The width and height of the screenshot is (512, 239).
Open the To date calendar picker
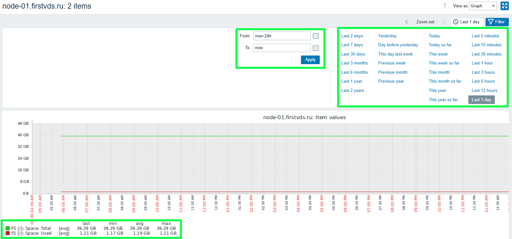click(x=316, y=48)
